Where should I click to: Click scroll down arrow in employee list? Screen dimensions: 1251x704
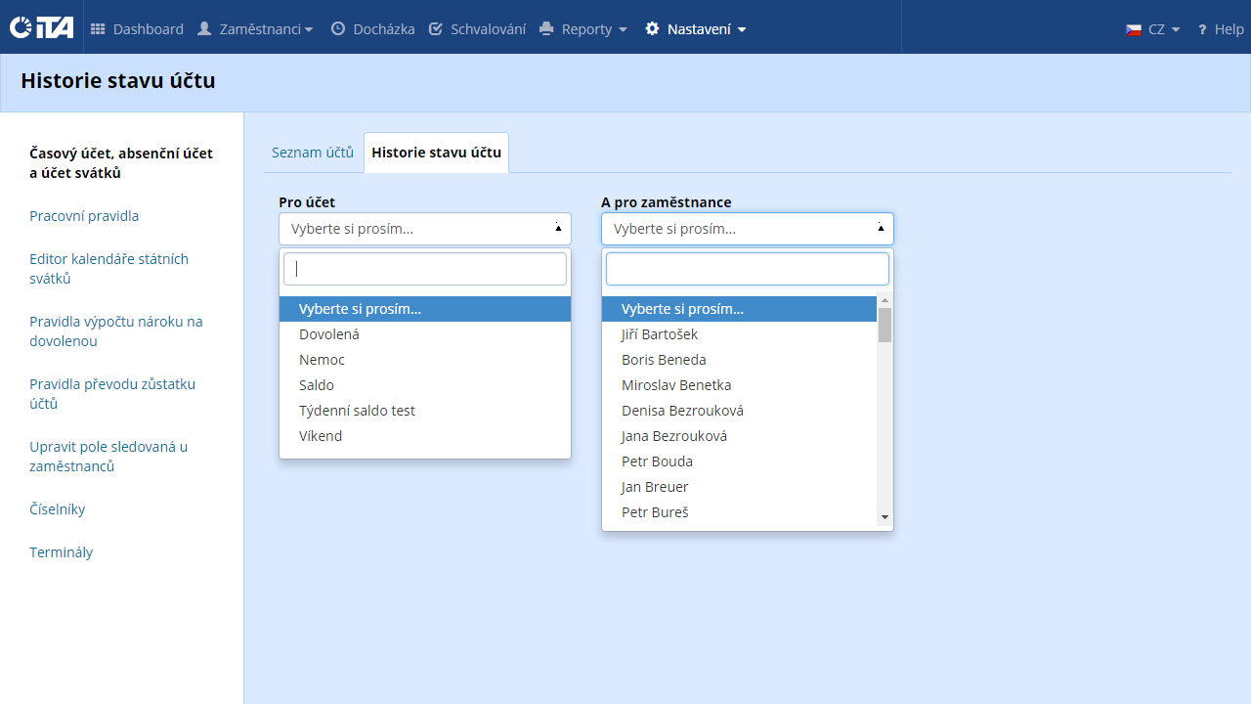[884, 517]
